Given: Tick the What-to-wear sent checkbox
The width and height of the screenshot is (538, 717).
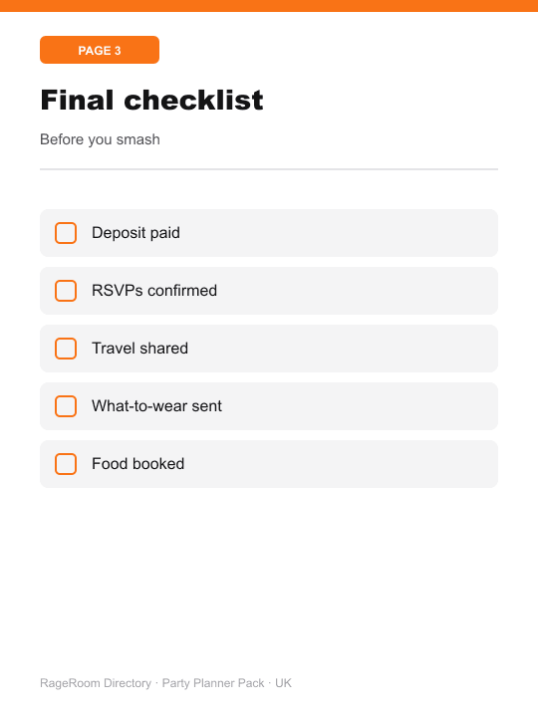Looking at the screenshot, I should pyautogui.click(x=66, y=406).
